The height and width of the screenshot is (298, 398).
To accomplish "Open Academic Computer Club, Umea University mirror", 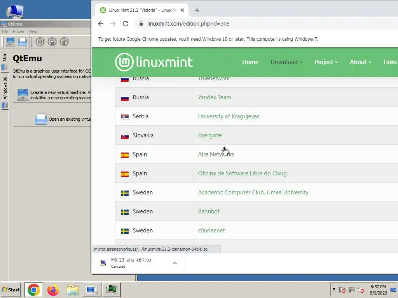I will click(253, 192).
